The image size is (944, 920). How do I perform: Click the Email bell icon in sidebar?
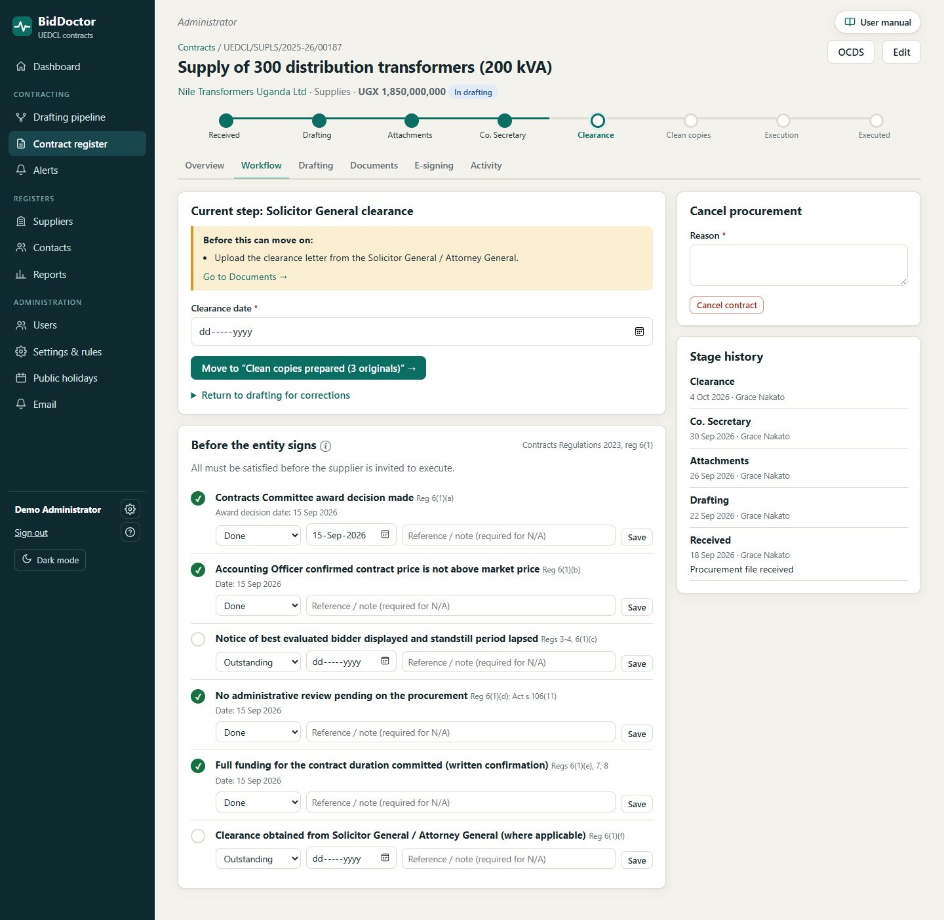pos(21,404)
